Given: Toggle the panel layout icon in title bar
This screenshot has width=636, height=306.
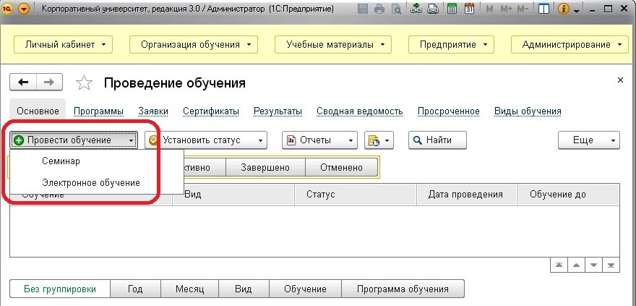Looking at the screenshot, I should tap(544, 9).
